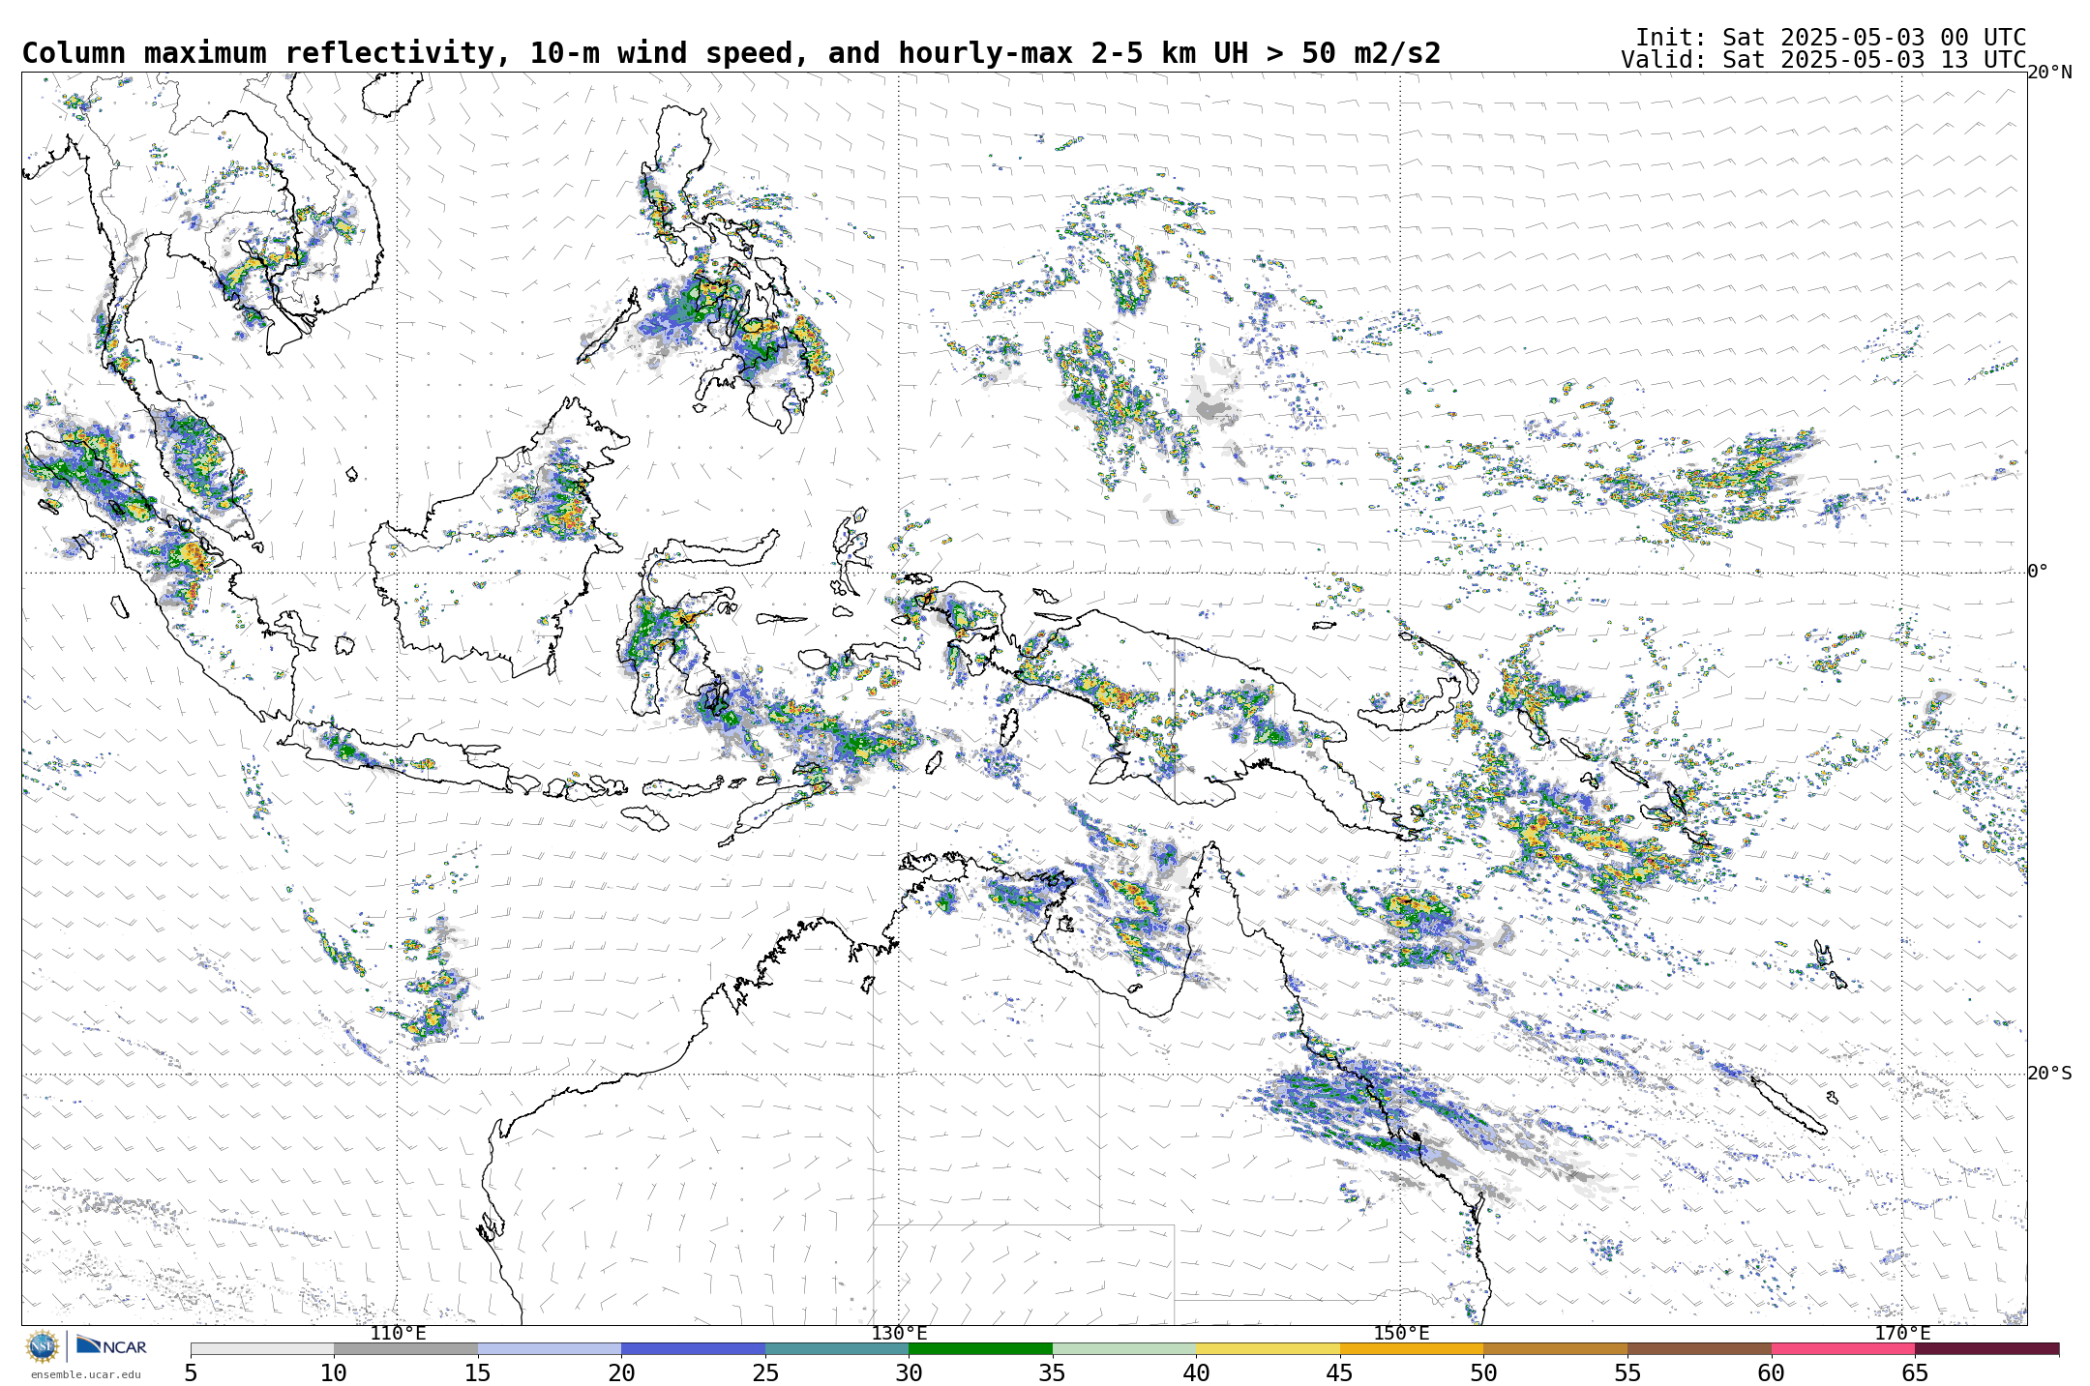Click the pale green 35-40 color swatch
This screenshot has height=1386, width=2090.
click(x=1124, y=1348)
